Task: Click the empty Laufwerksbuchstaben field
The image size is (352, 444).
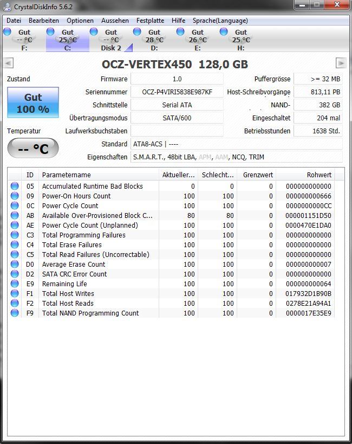Action: coord(177,131)
